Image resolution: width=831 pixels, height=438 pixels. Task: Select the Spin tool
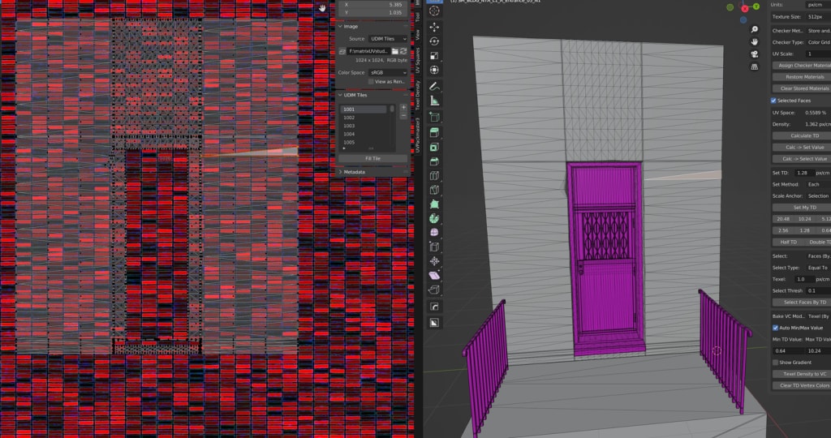pos(434,218)
